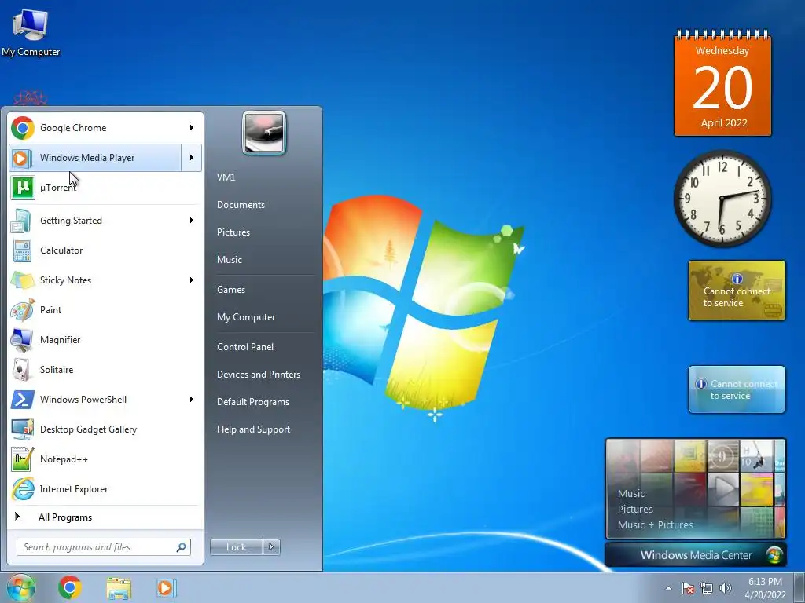This screenshot has height=603, width=805.
Task: Open Devices and Printers
Action: tap(258, 375)
